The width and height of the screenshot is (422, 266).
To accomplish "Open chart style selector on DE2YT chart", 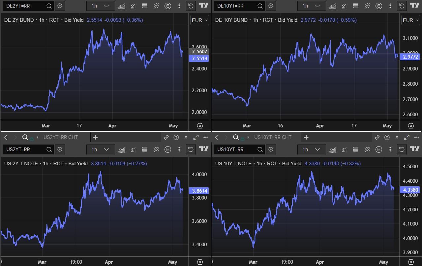I will (122, 6).
